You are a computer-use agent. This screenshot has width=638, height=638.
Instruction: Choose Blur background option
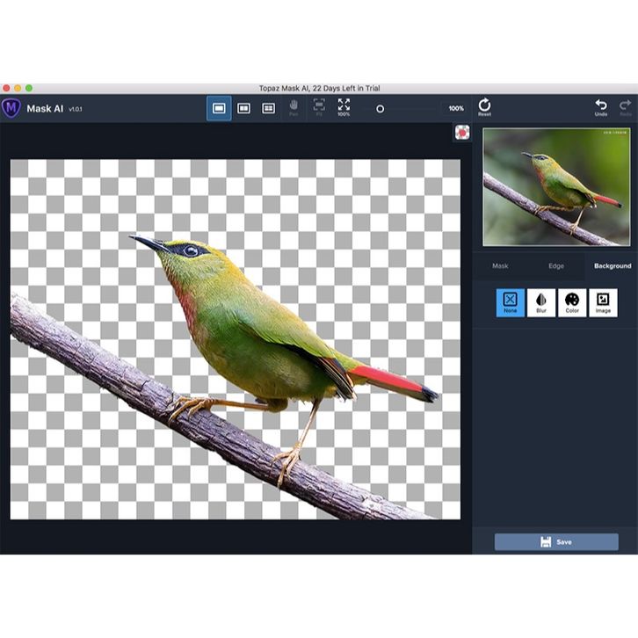(541, 302)
